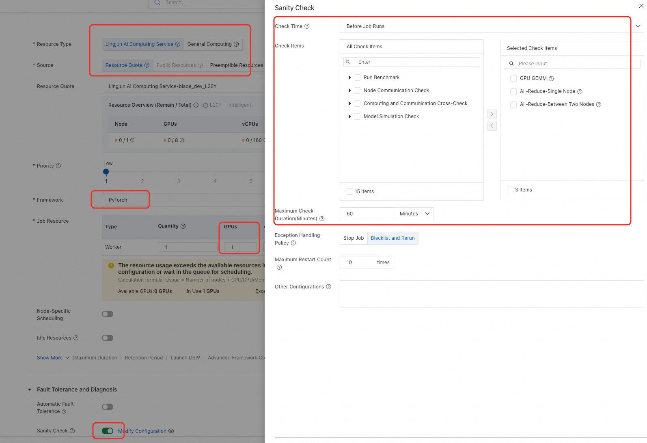The image size is (647, 443).
Task: Select the Blacklist and Rerun policy
Action: (393, 238)
